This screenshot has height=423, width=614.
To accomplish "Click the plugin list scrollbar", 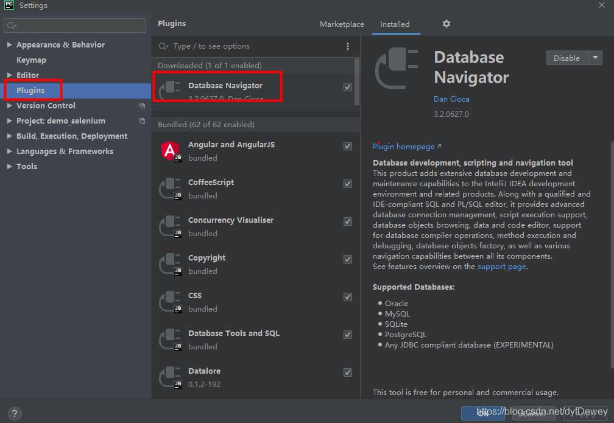I will pyautogui.click(x=357, y=82).
